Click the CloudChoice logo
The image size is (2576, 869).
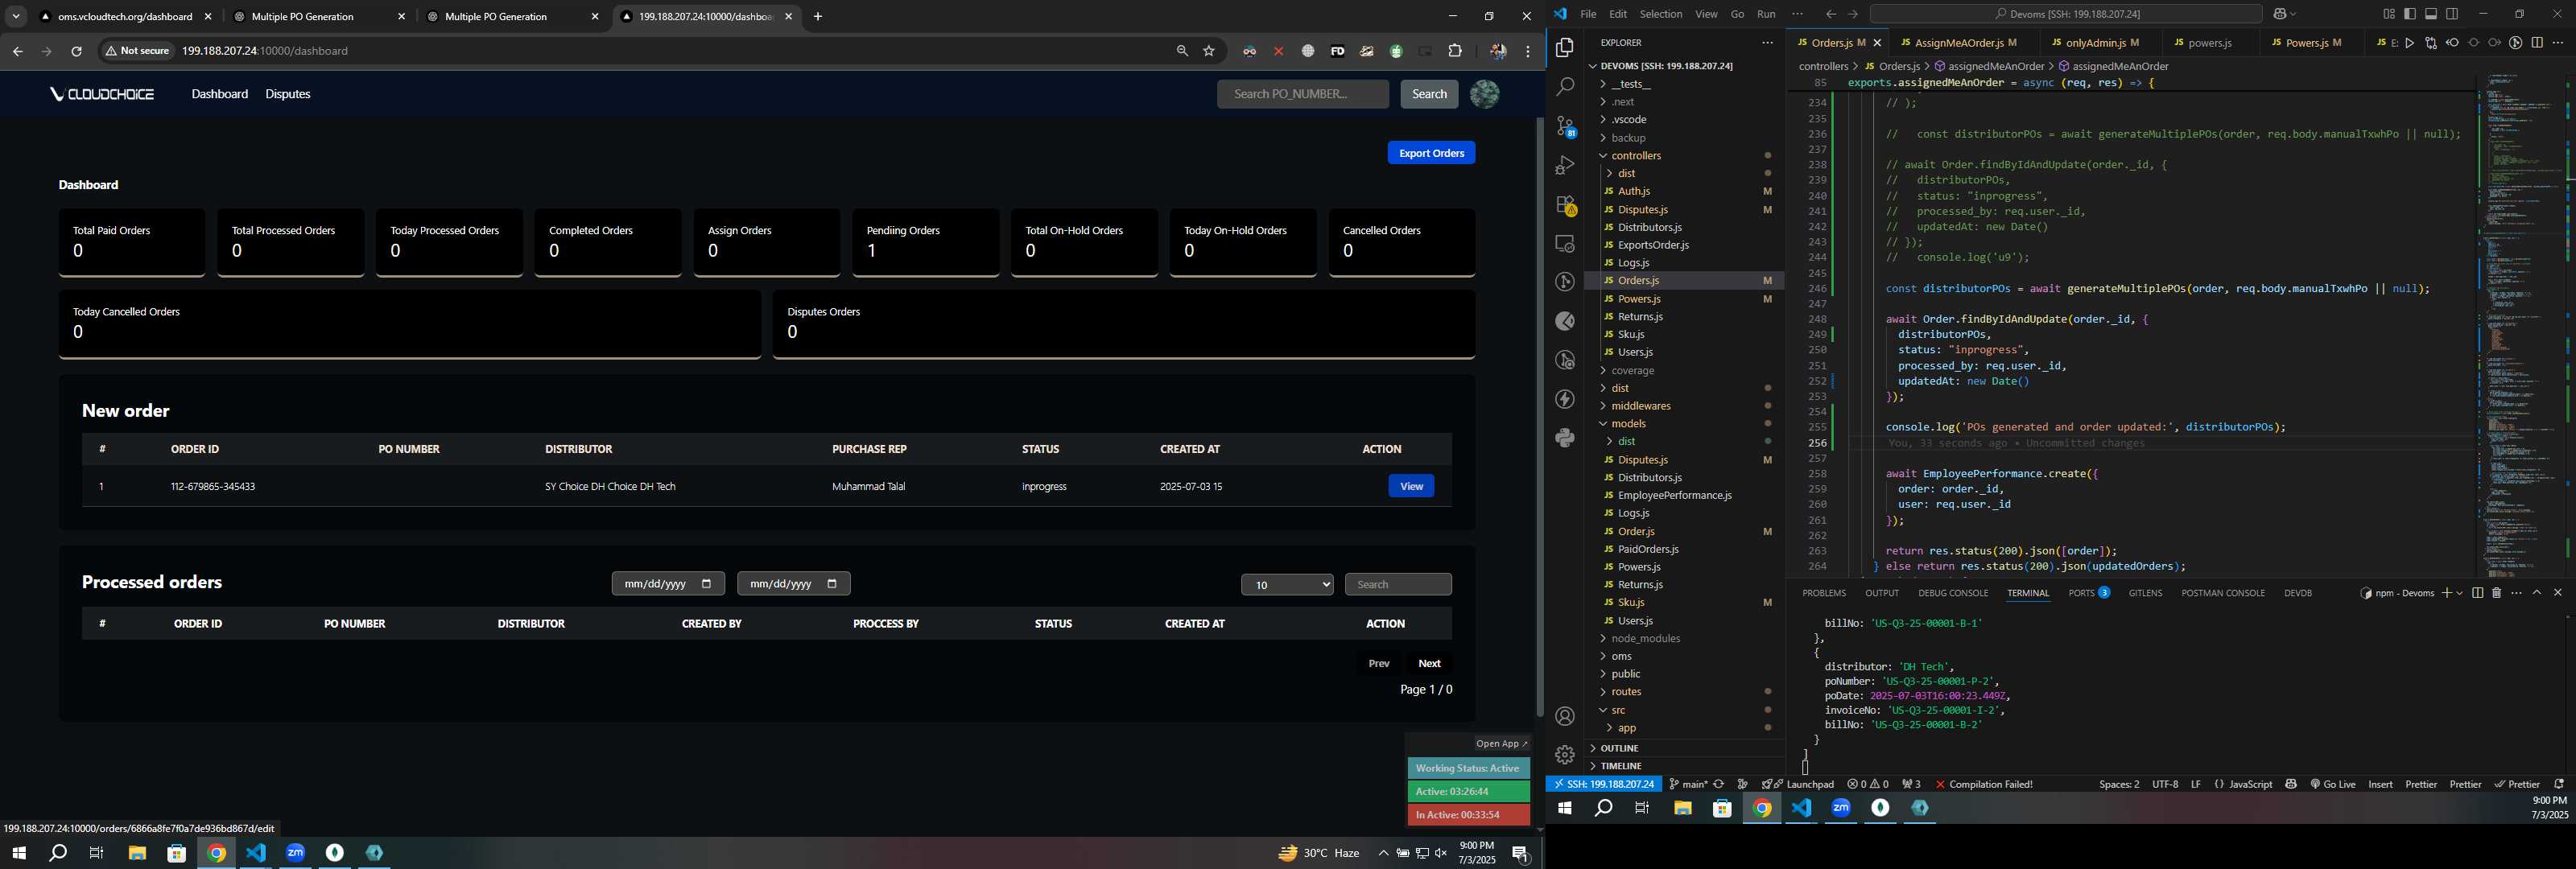tap(102, 94)
